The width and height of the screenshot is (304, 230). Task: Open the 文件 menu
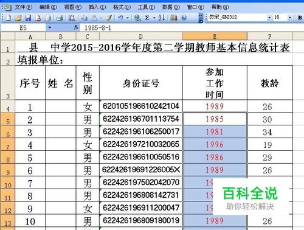coord(24,7)
